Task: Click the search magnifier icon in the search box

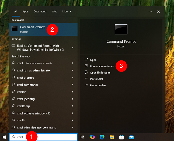Action: pos(13,137)
